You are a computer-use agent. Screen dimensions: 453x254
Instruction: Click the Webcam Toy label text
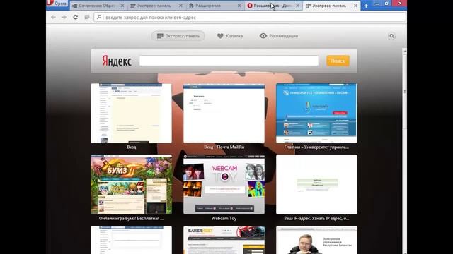(224, 218)
